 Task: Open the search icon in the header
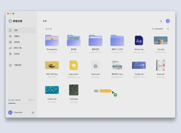tap(161, 21)
